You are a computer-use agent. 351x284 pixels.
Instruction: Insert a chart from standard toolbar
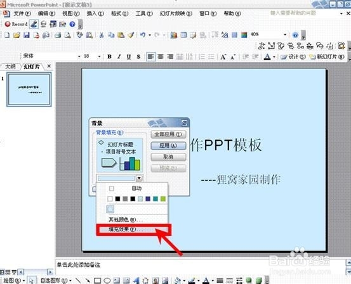174,35
